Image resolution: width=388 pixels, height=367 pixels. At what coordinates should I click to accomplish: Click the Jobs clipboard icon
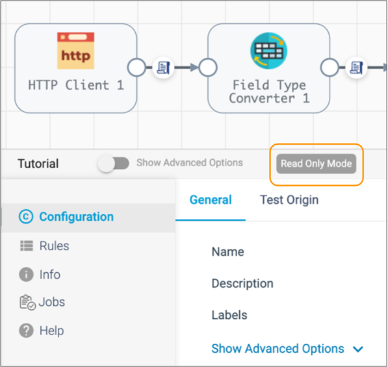click(27, 302)
